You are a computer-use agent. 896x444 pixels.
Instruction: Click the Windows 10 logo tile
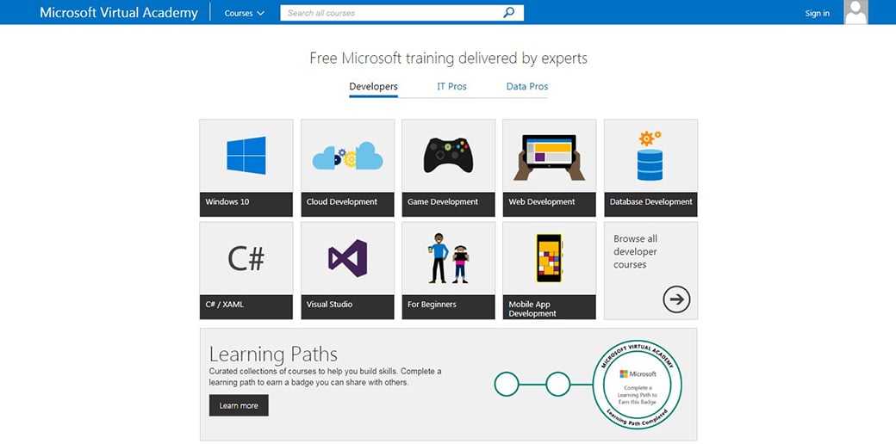[246, 156]
